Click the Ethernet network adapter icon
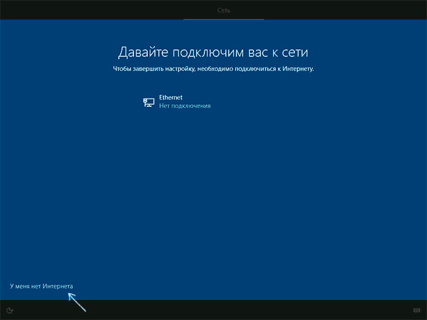The height and width of the screenshot is (320, 427). click(x=149, y=102)
